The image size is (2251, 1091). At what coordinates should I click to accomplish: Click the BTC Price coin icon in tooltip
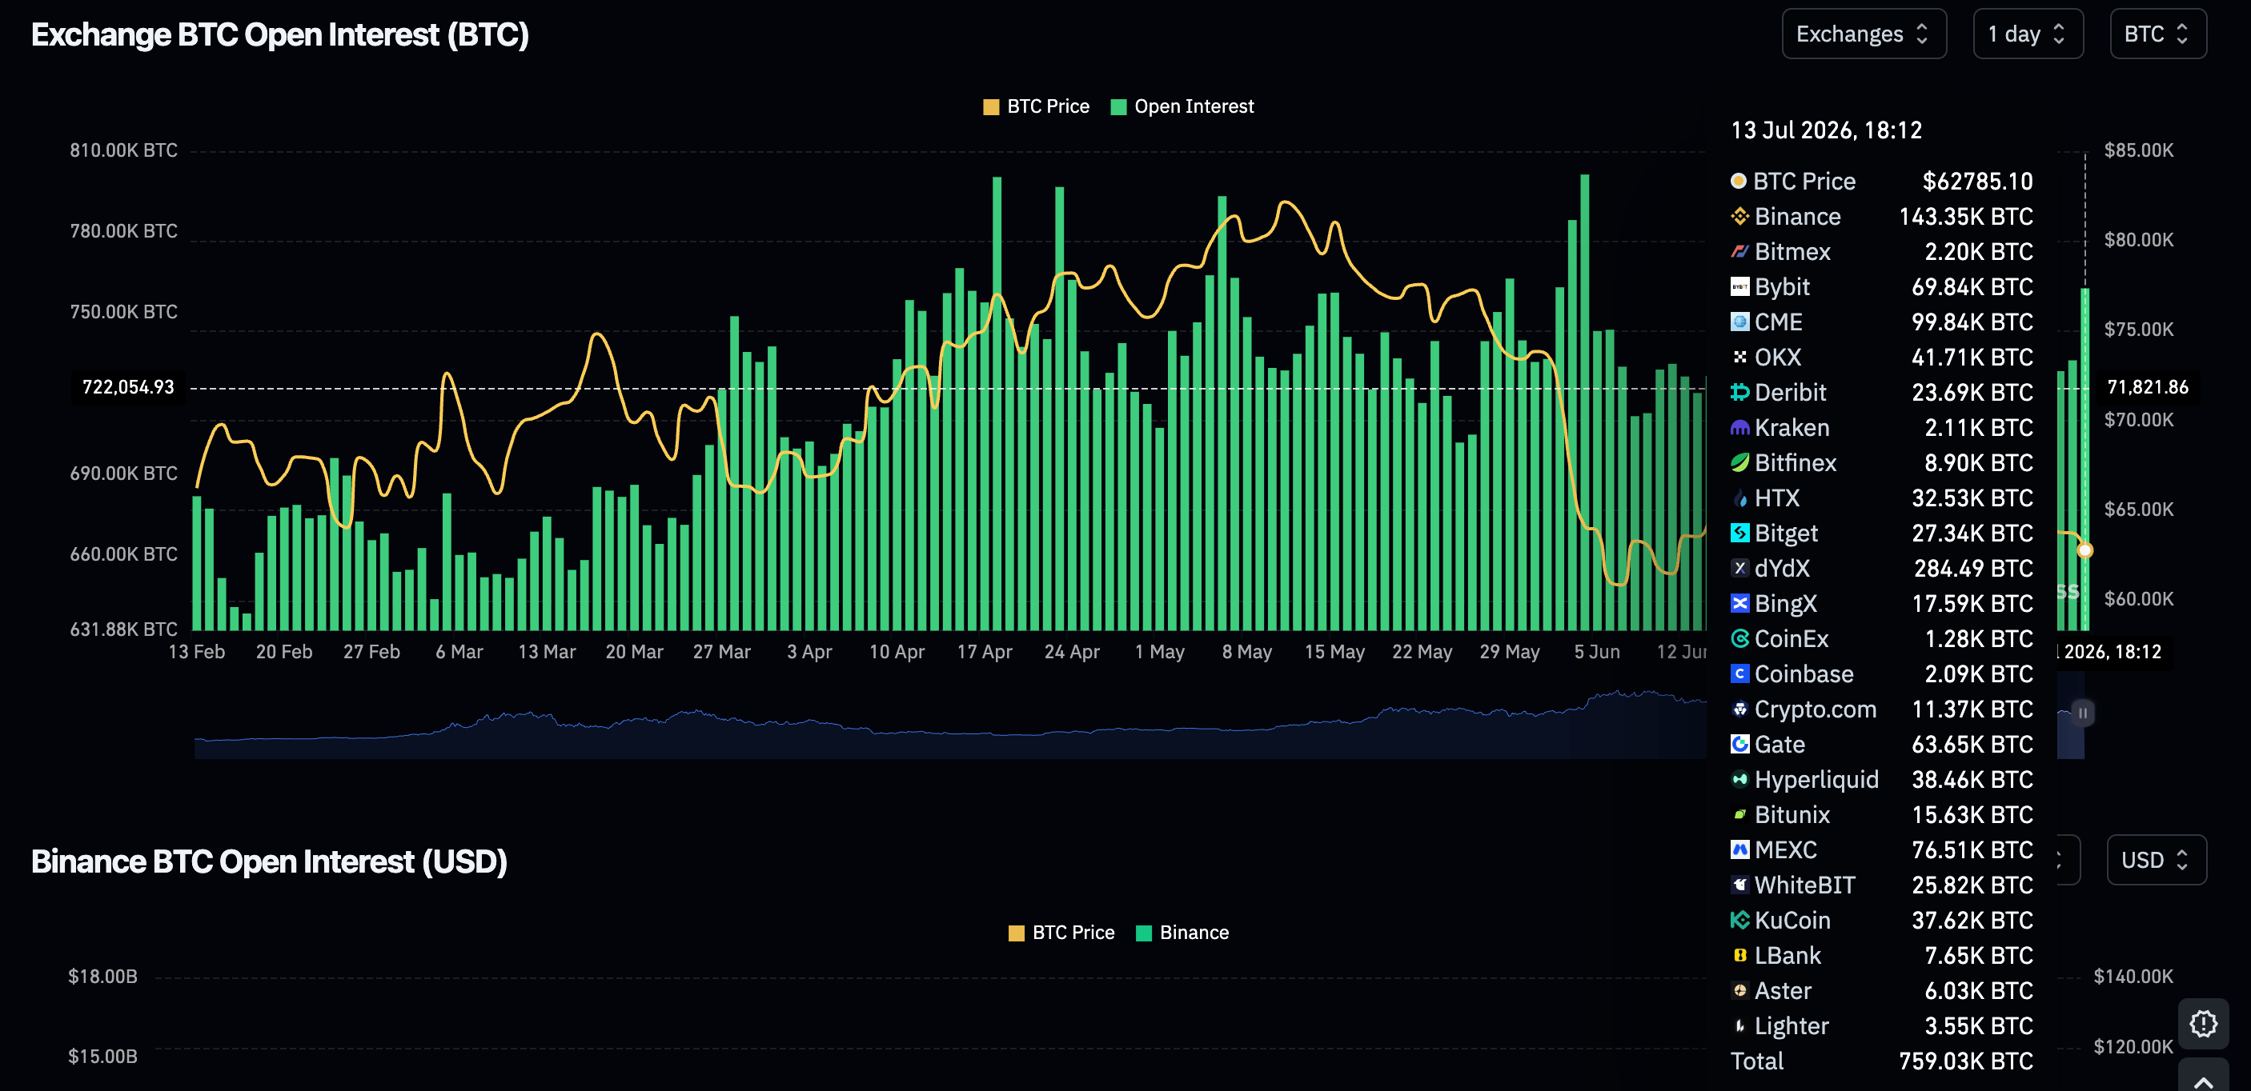[1738, 181]
